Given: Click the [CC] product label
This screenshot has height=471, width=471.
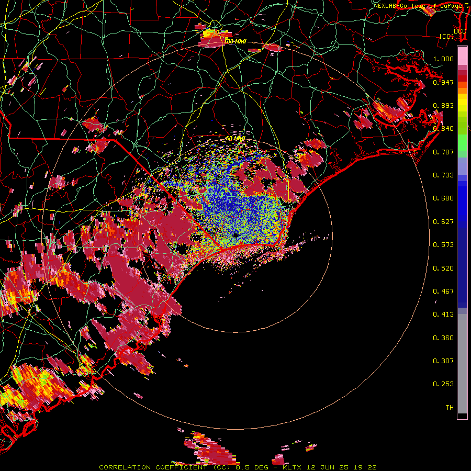Looking at the screenshot, I should coord(447,36).
